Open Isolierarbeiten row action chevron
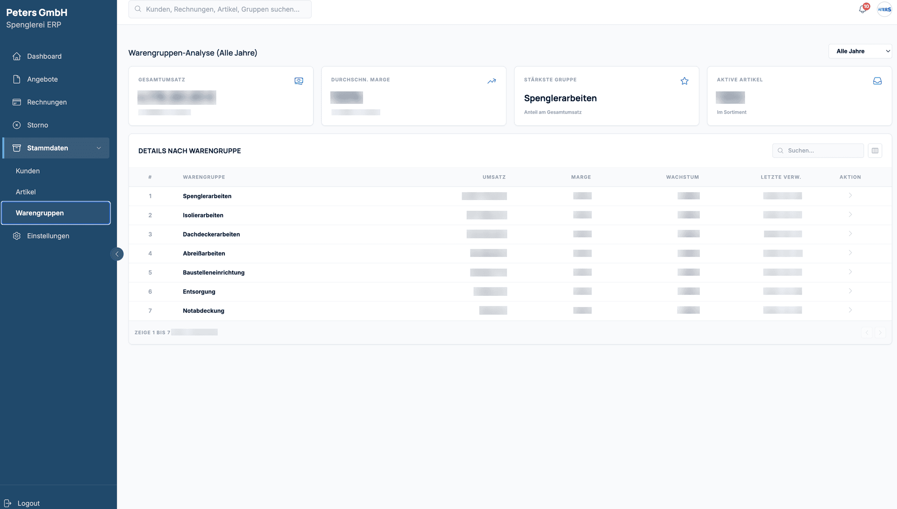 (850, 215)
